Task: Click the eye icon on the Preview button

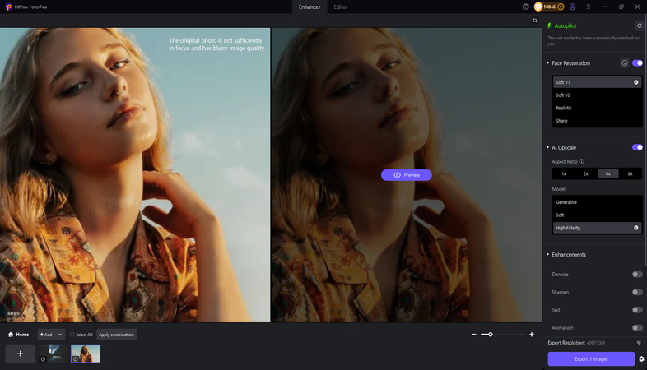Action: pyautogui.click(x=397, y=175)
